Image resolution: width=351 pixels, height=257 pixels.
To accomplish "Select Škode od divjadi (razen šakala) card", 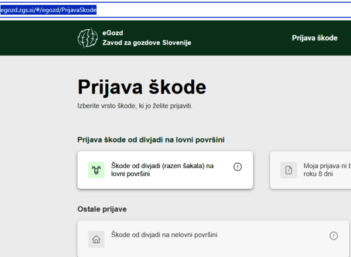I will 165,170.
